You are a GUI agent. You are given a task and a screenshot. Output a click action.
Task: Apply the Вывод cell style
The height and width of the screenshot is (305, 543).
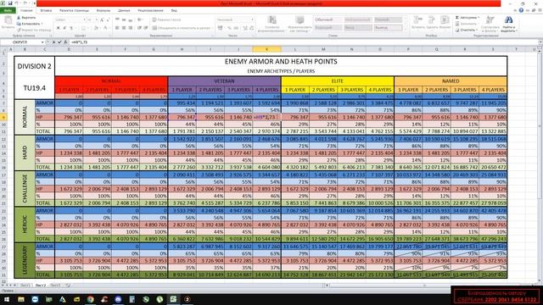389,28
